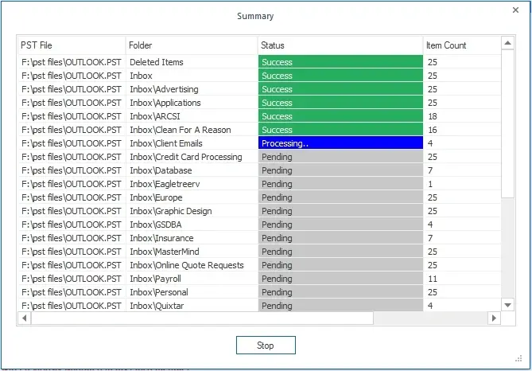Image resolution: width=532 pixels, height=371 pixels.
Task: Select Inbox\Online Quote Requests cell
Action: pyautogui.click(x=192, y=265)
